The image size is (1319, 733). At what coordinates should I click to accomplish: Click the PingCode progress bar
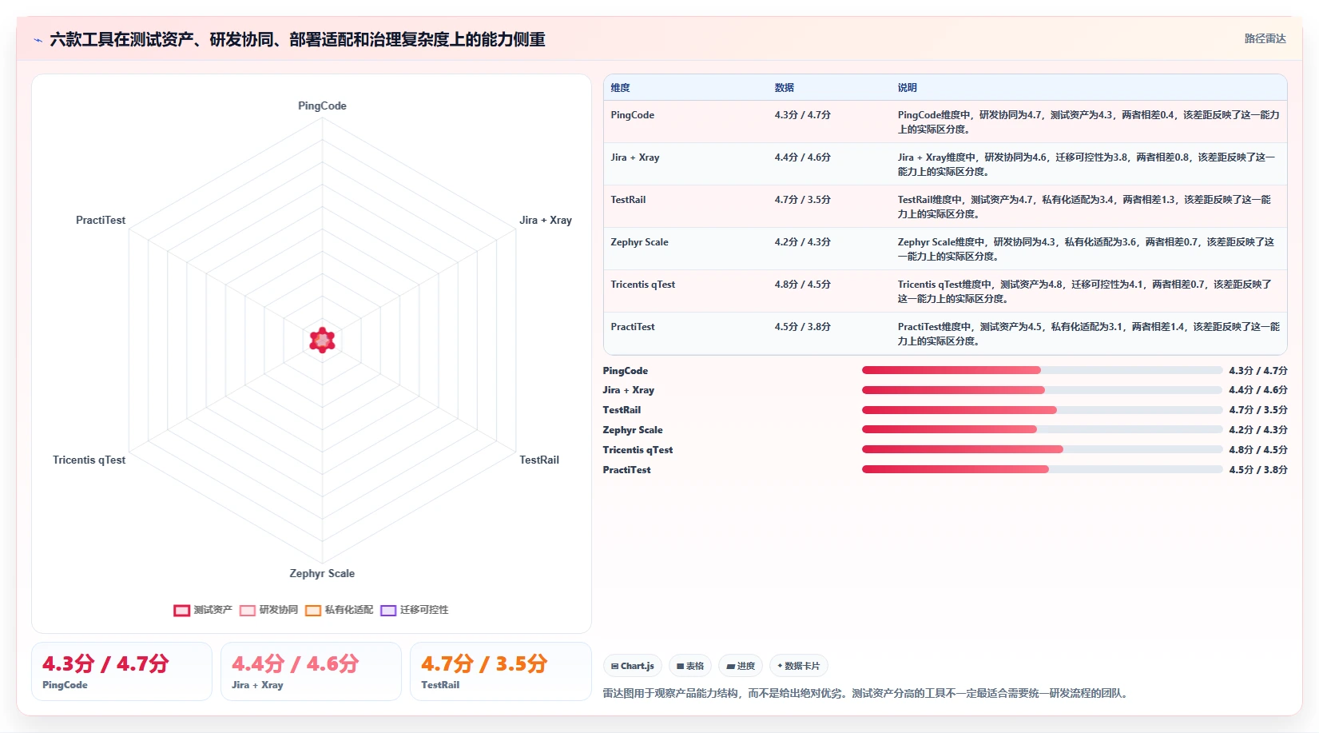[x=1042, y=370]
